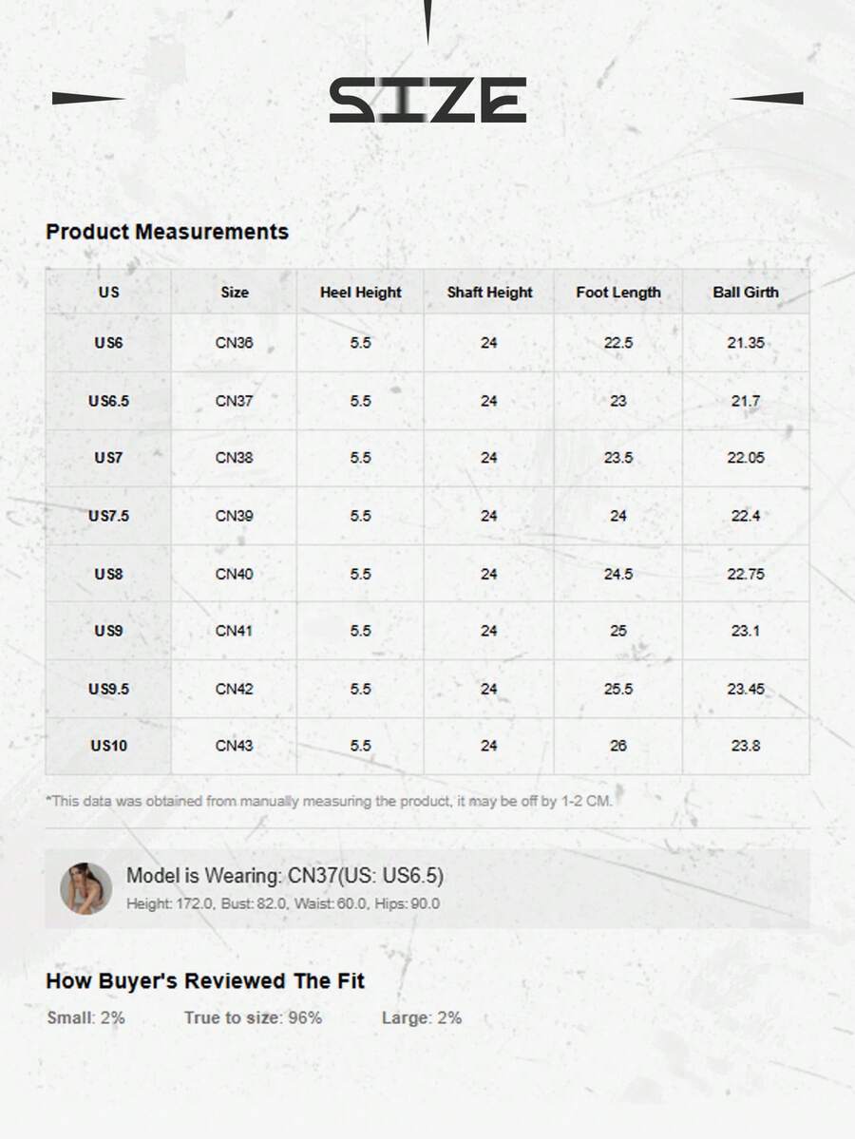This screenshot has height=1139, width=855.
Task: Click the Product Measurements heading
Action: (x=167, y=231)
